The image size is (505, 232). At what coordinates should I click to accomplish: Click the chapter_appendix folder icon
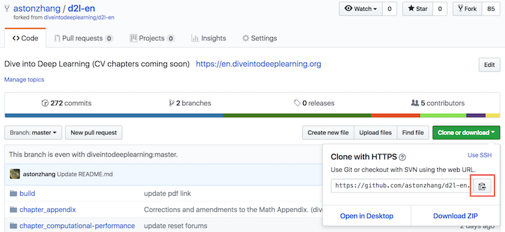[13, 210]
